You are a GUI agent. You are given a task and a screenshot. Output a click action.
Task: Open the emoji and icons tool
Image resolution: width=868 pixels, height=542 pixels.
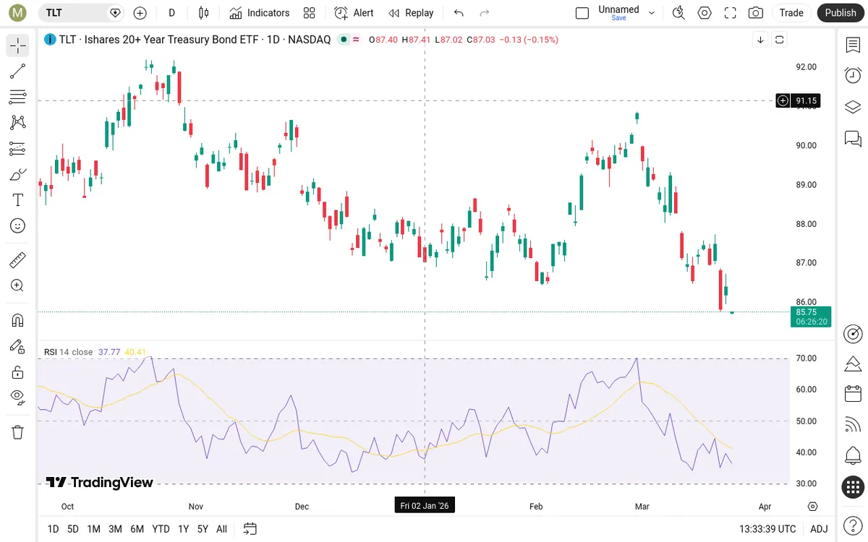click(18, 226)
